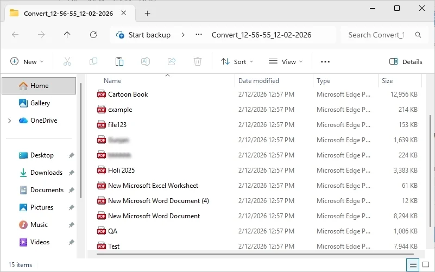Open Documents in navigation pane
The height and width of the screenshot is (272, 435).
tap(47, 190)
